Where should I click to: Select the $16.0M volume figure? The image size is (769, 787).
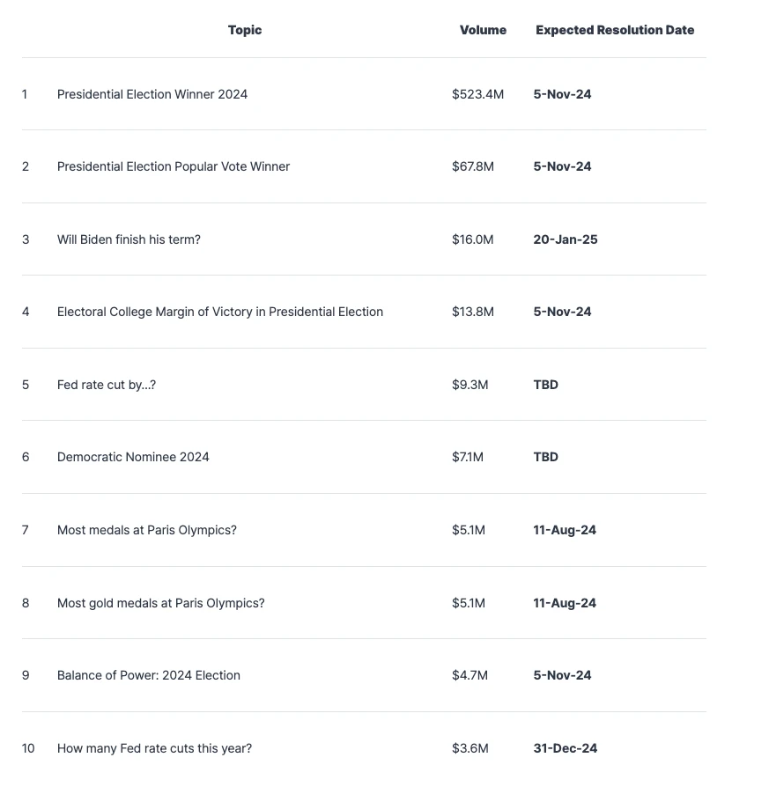[x=472, y=239]
